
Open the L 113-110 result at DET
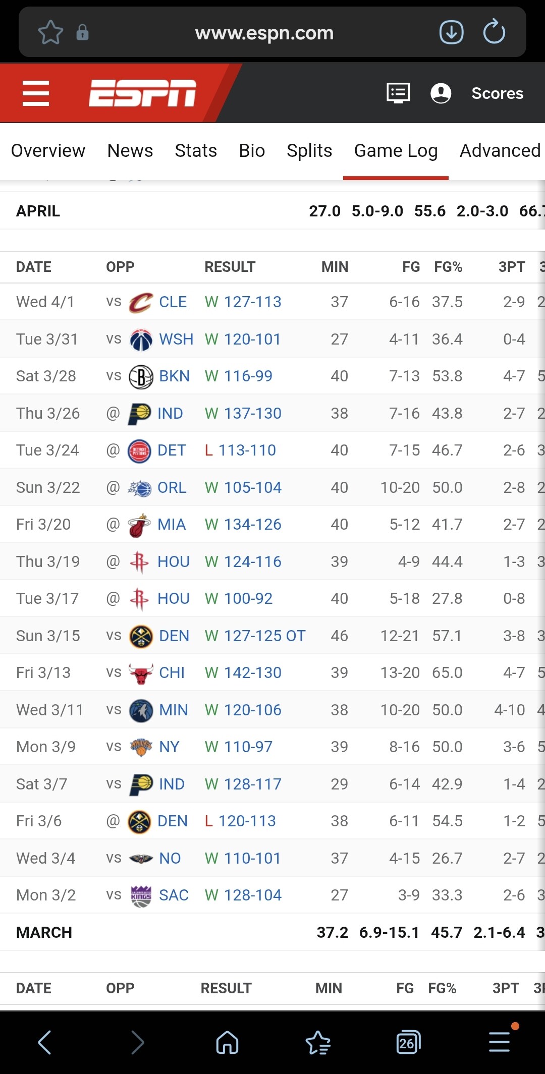click(241, 450)
